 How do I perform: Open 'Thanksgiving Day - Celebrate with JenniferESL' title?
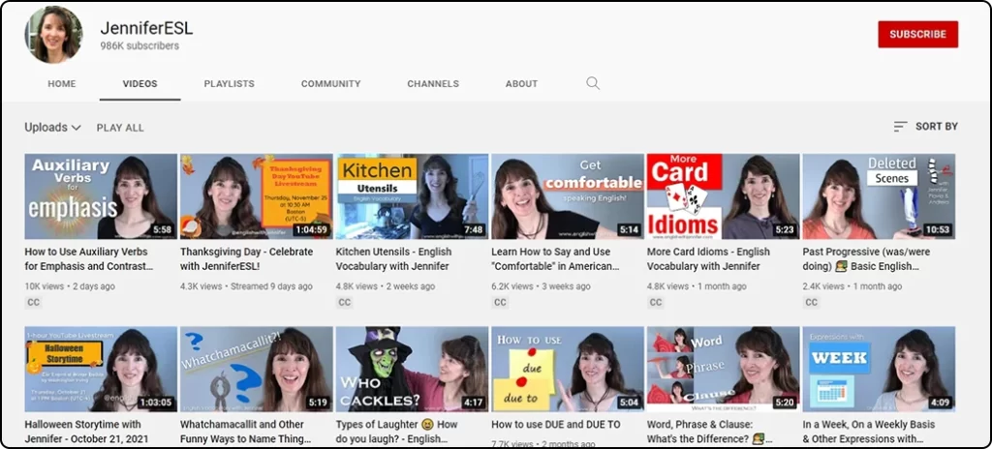coord(247,258)
